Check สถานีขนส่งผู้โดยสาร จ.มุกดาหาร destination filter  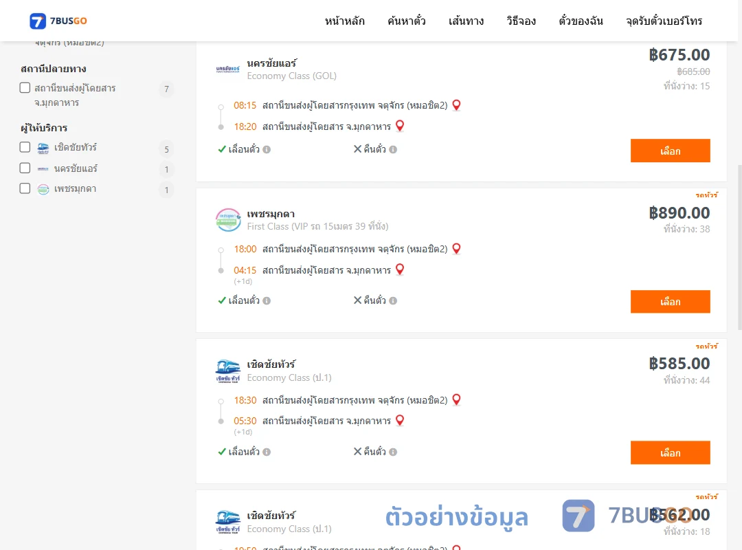click(x=25, y=87)
